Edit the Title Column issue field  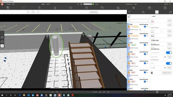point(169,25)
